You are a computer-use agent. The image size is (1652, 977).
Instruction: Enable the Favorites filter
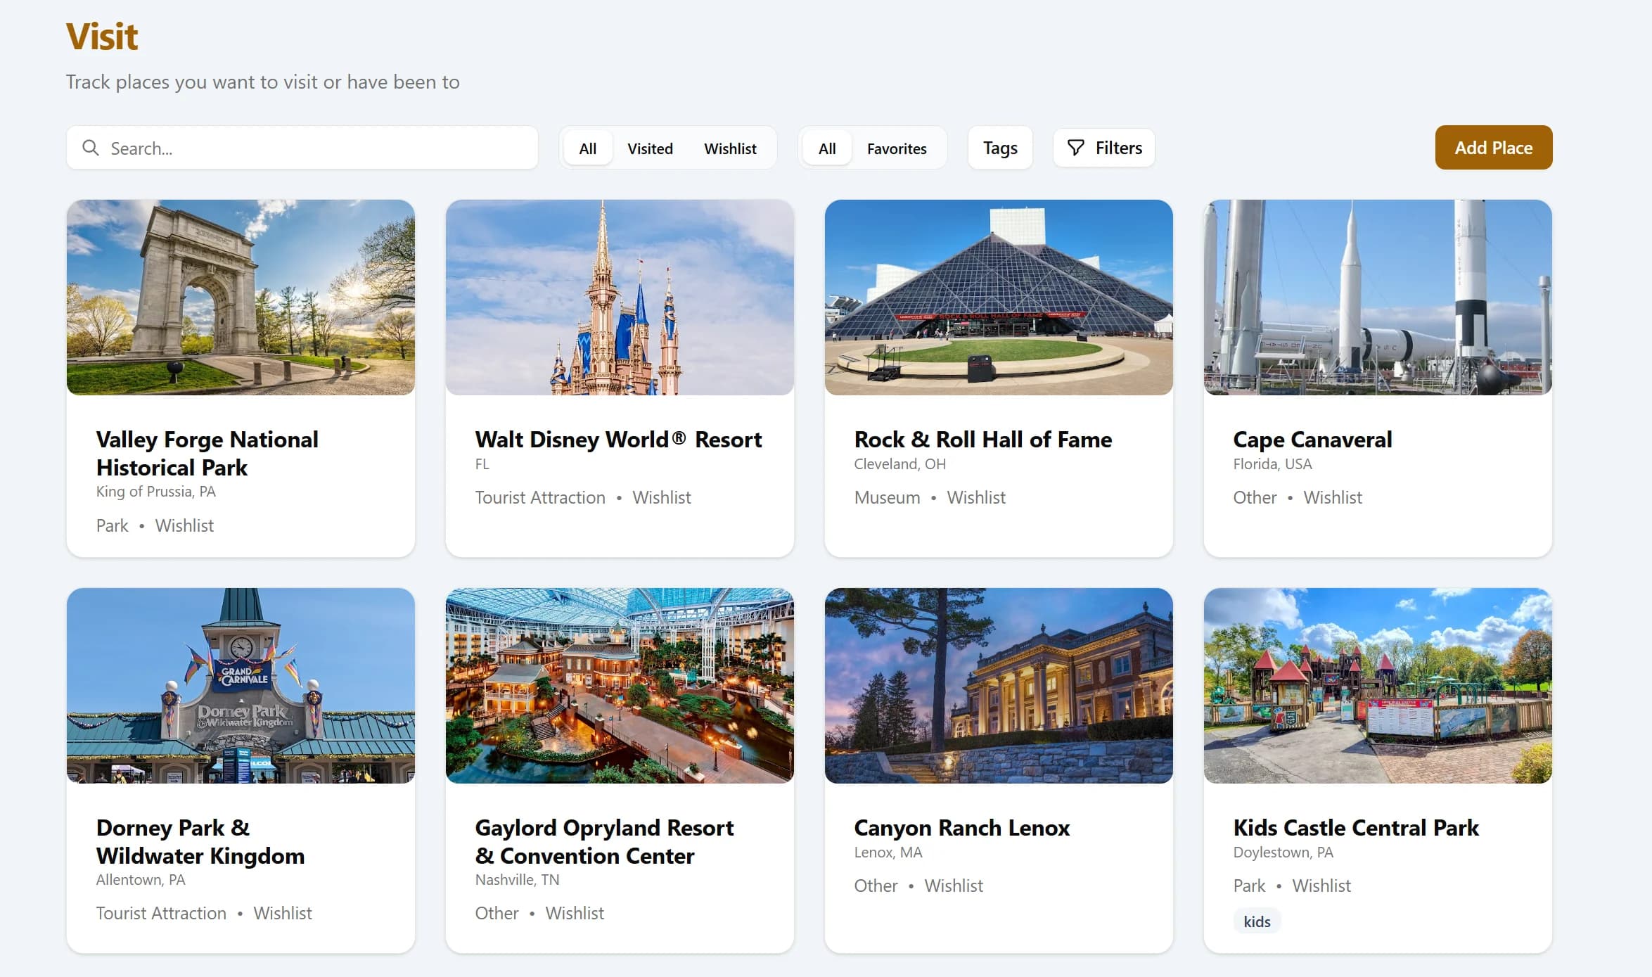(897, 148)
